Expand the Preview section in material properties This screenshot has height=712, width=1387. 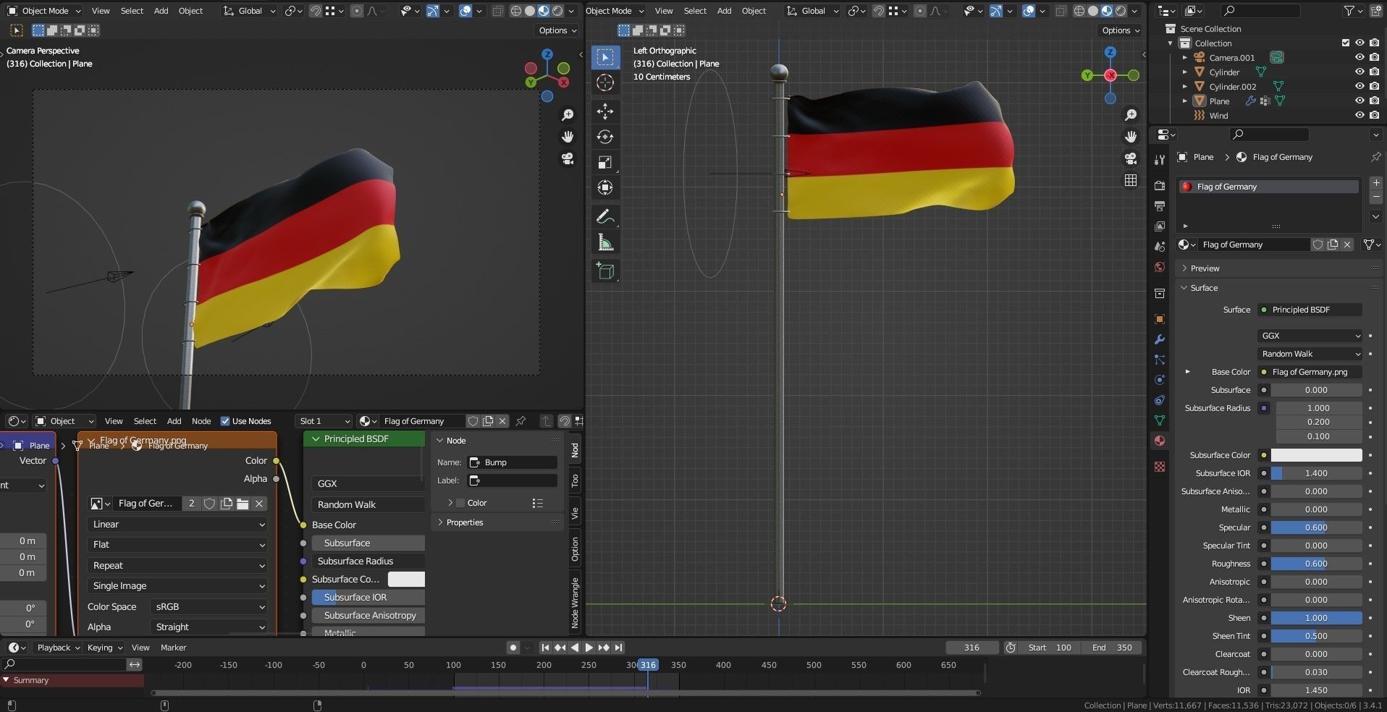tap(1203, 268)
